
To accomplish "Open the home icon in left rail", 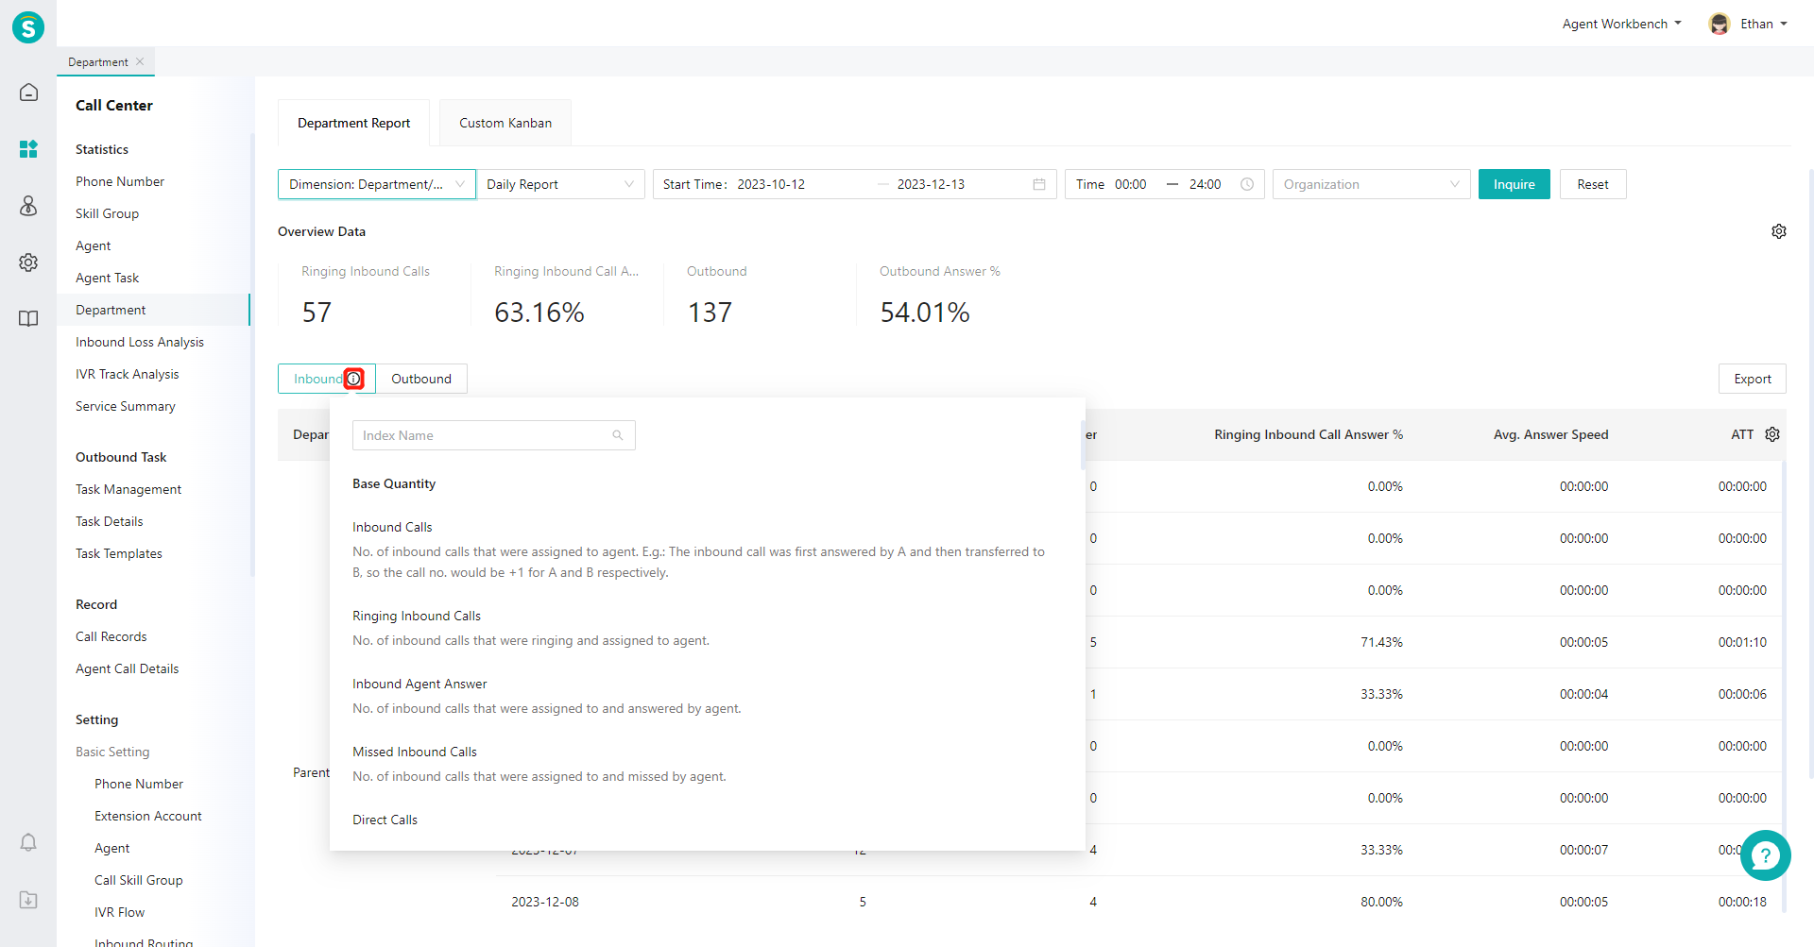I will (x=28, y=93).
